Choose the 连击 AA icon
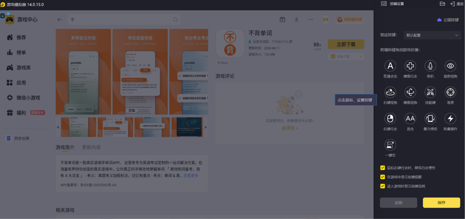 click(x=410, y=118)
